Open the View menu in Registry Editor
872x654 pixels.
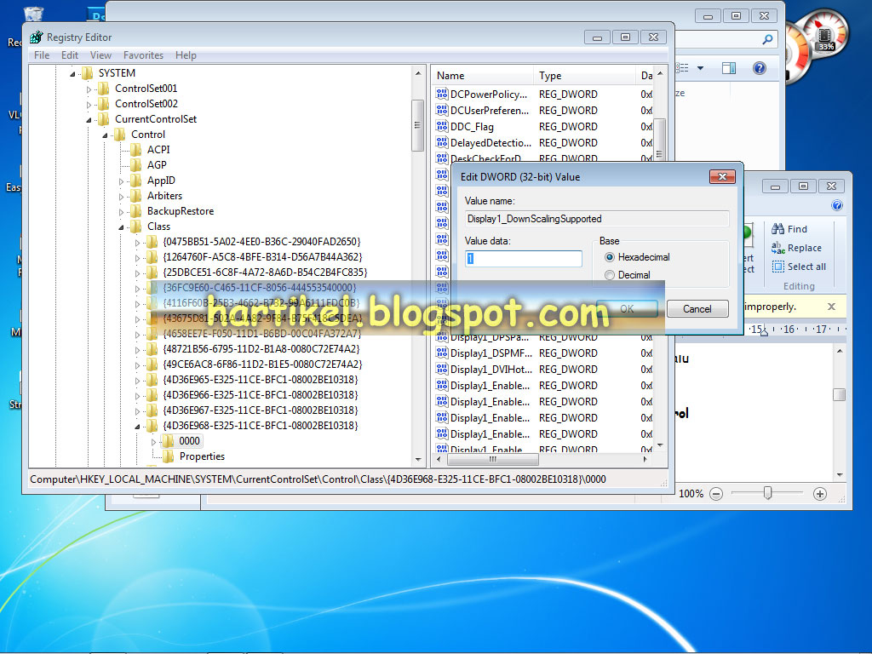tap(100, 55)
